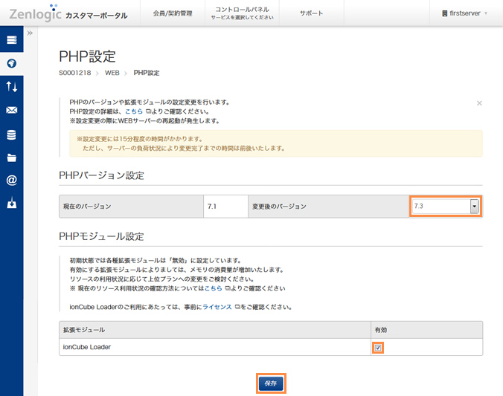Screen dimensions: 503x396
Task: Click the ionCube Loader row text
Action: (x=87, y=347)
